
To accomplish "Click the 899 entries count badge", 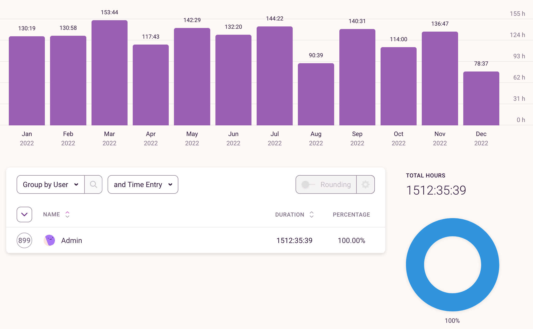I will coord(24,240).
